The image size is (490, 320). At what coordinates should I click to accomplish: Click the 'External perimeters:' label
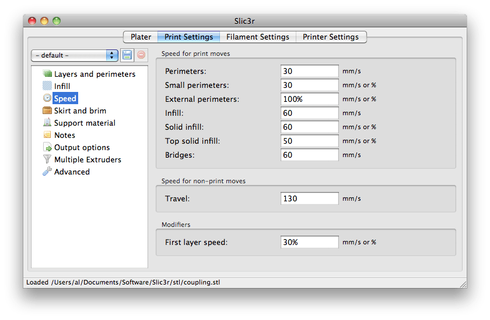202,99
